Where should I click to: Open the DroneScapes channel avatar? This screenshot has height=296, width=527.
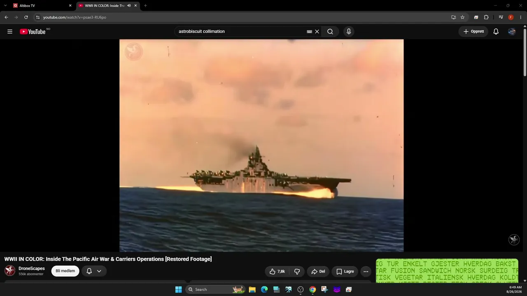point(10,271)
